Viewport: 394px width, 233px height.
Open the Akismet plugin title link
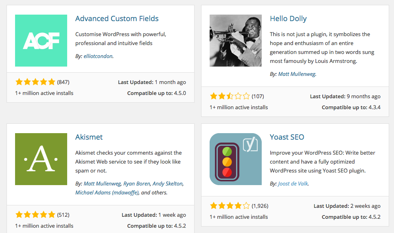89,137
